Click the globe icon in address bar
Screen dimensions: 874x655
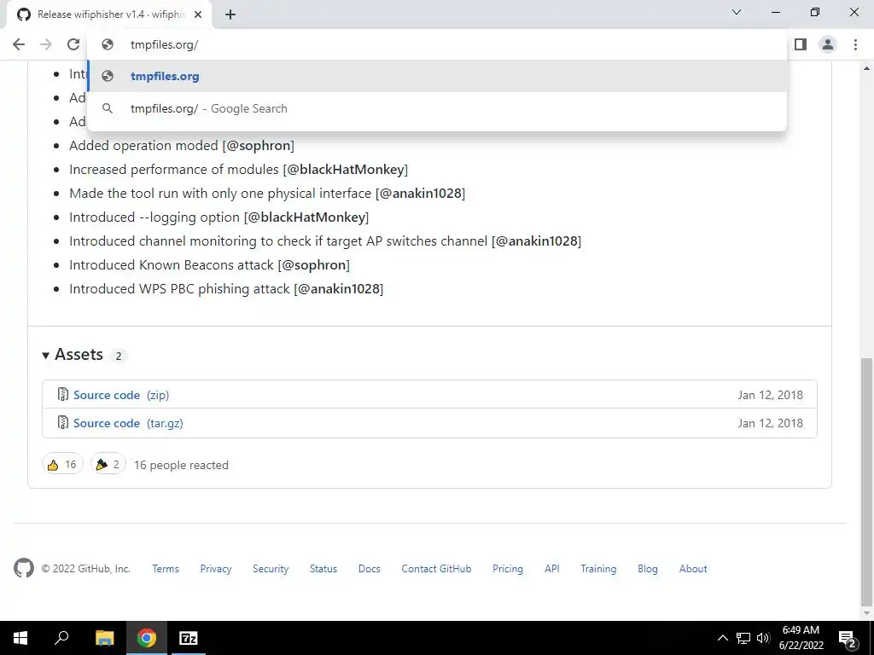point(108,44)
